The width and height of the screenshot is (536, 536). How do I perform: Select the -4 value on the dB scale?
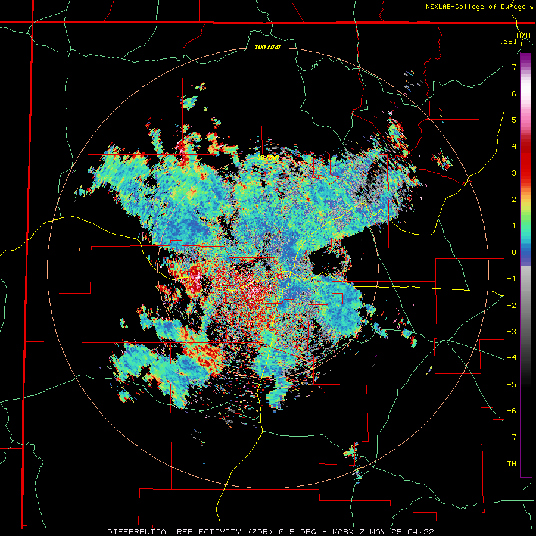click(512, 357)
